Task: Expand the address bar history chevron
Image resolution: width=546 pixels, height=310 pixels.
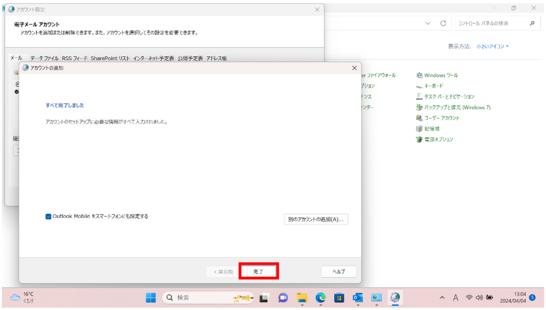Action: click(x=428, y=23)
